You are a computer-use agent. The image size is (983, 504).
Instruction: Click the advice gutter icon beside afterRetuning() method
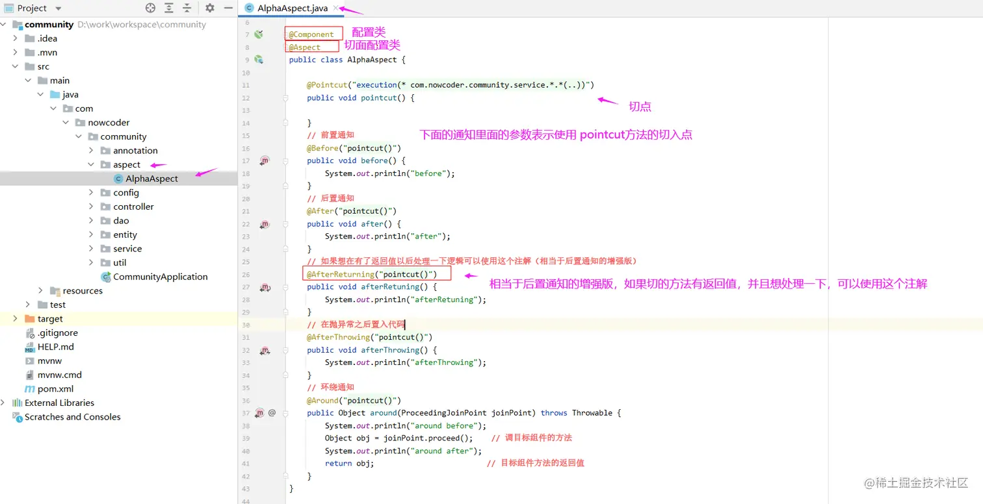coord(265,287)
